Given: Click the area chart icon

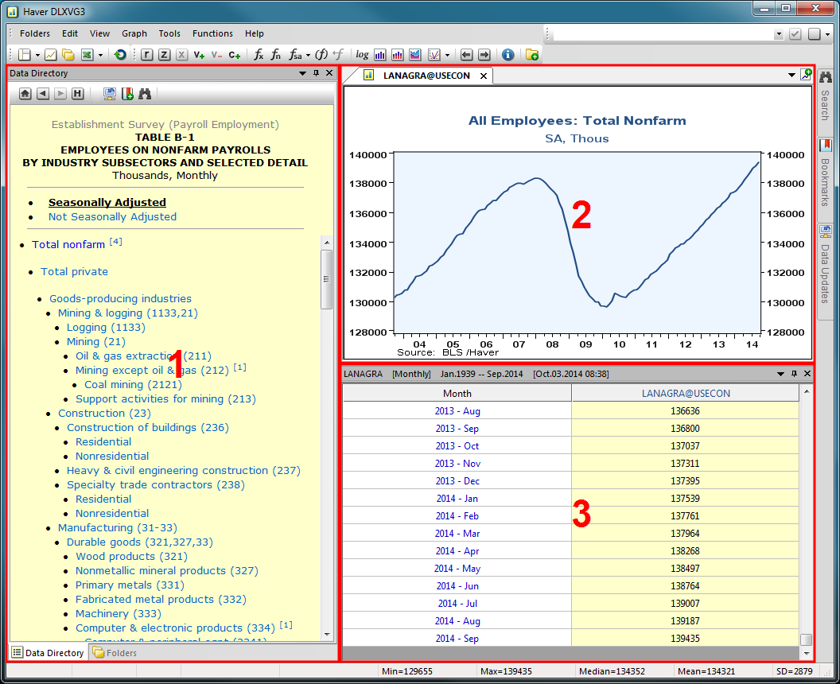Looking at the screenshot, I should tap(415, 55).
